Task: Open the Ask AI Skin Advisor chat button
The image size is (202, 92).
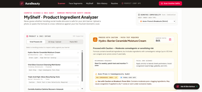Action: (x=187, y=86)
